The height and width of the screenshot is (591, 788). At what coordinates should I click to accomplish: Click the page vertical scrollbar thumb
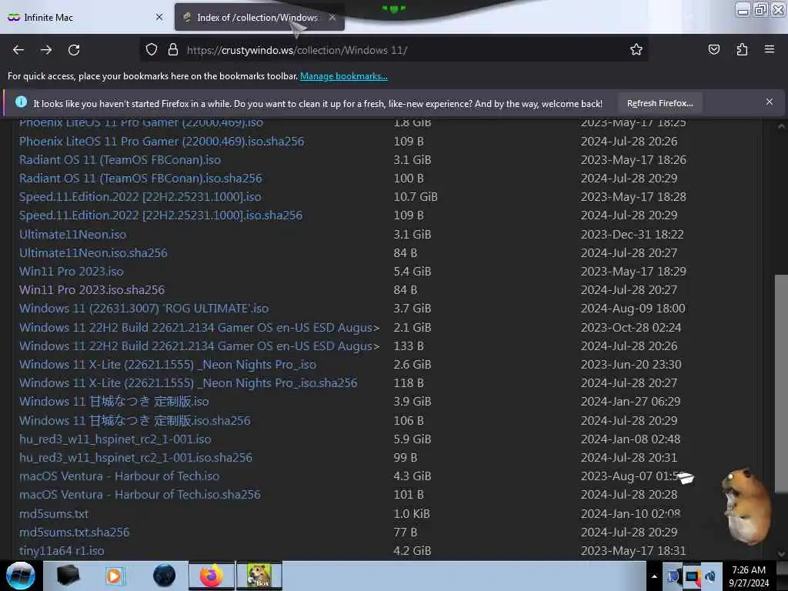[781, 383]
